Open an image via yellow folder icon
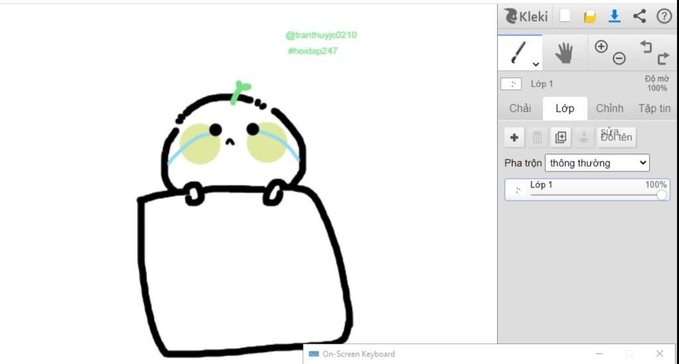This screenshot has height=364, width=679. (589, 17)
